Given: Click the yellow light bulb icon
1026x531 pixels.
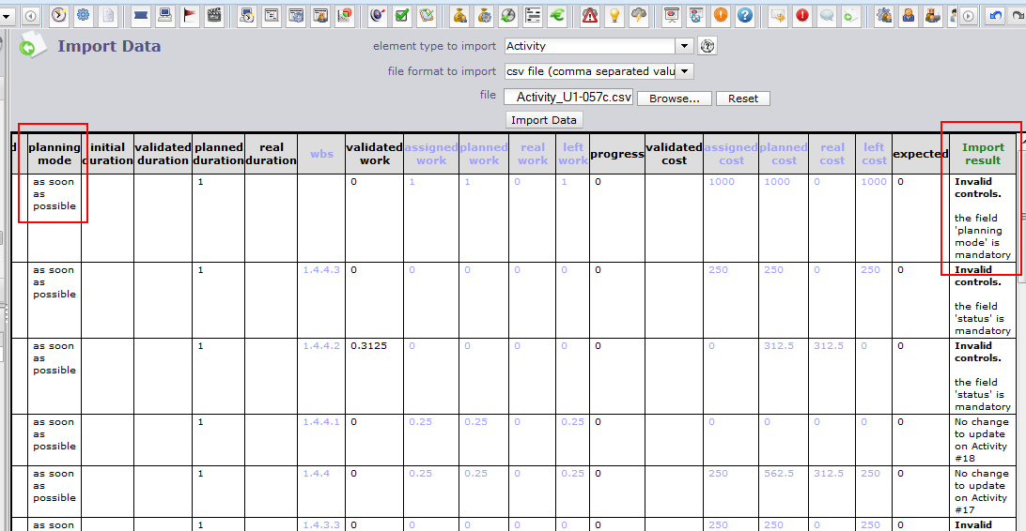Looking at the screenshot, I should point(614,15).
